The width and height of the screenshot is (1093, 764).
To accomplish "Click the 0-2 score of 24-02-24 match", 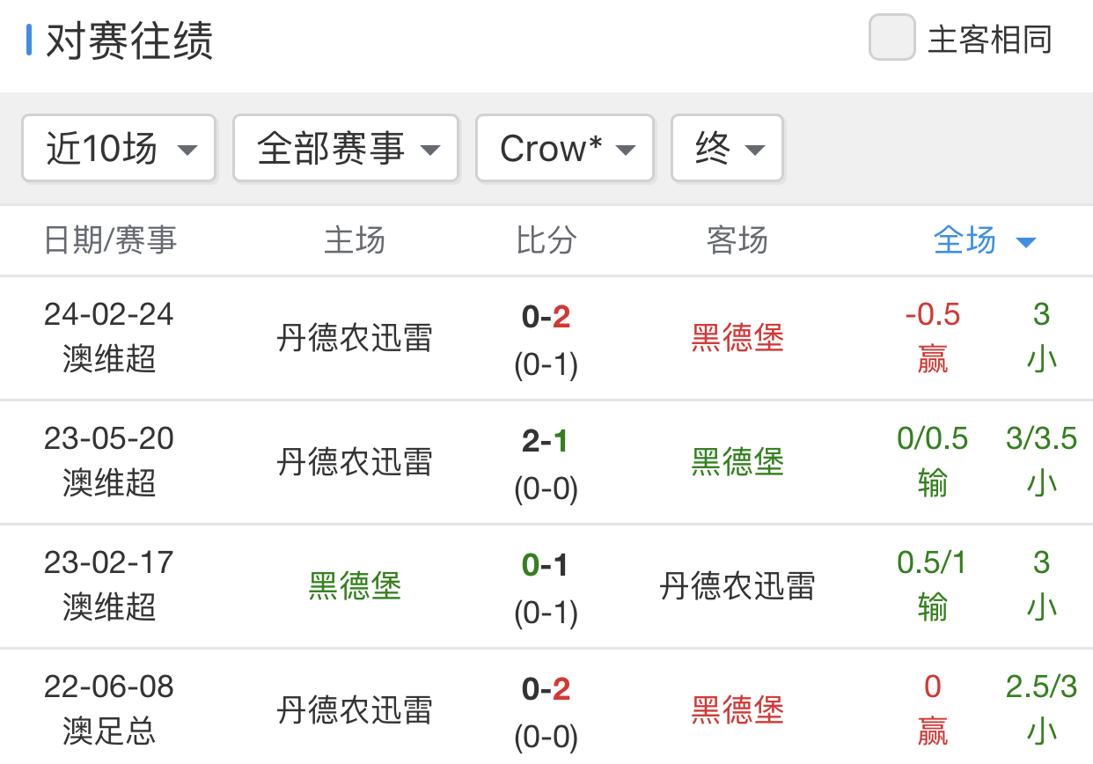I will tap(546, 317).
